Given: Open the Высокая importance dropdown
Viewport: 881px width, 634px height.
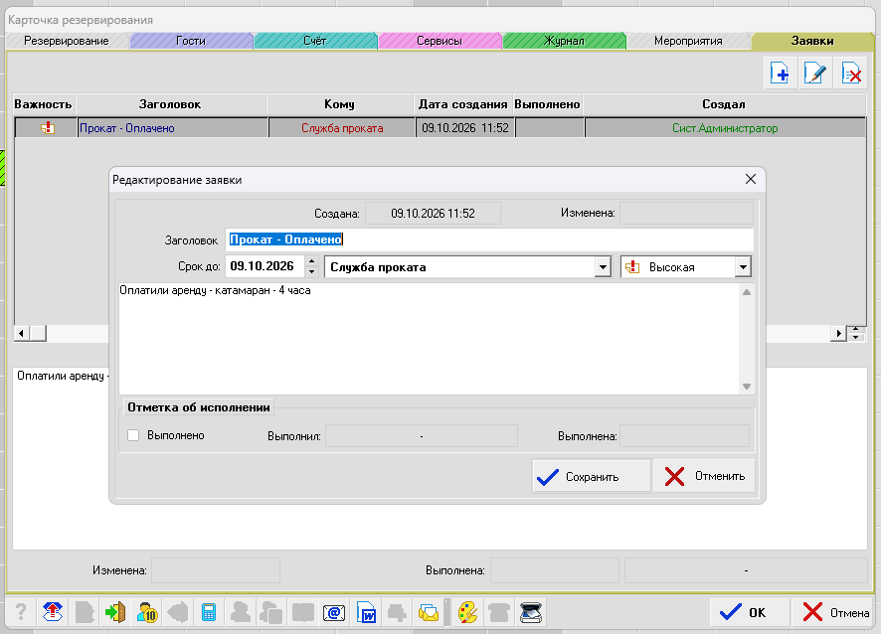Looking at the screenshot, I should coord(743,267).
